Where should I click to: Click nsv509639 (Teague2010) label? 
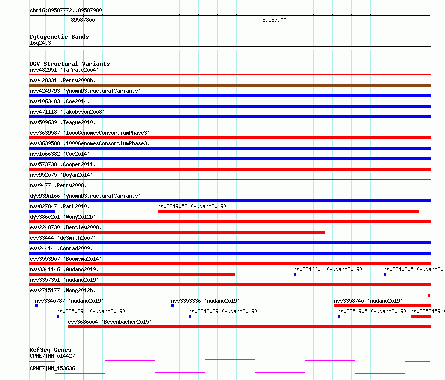[63, 122]
